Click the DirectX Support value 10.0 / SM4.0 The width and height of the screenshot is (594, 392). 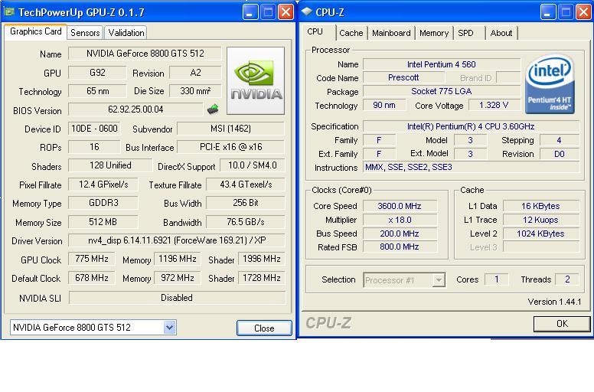point(253,165)
